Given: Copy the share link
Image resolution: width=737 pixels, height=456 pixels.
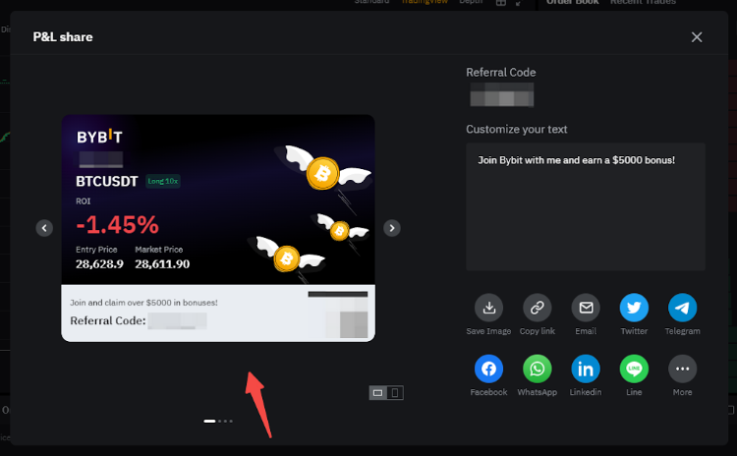Looking at the screenshot, I should [x=538, y=308].
